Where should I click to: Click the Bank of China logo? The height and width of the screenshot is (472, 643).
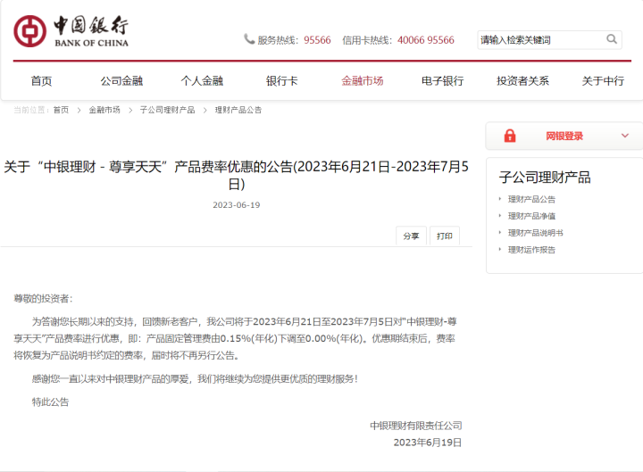coord(71,31)
